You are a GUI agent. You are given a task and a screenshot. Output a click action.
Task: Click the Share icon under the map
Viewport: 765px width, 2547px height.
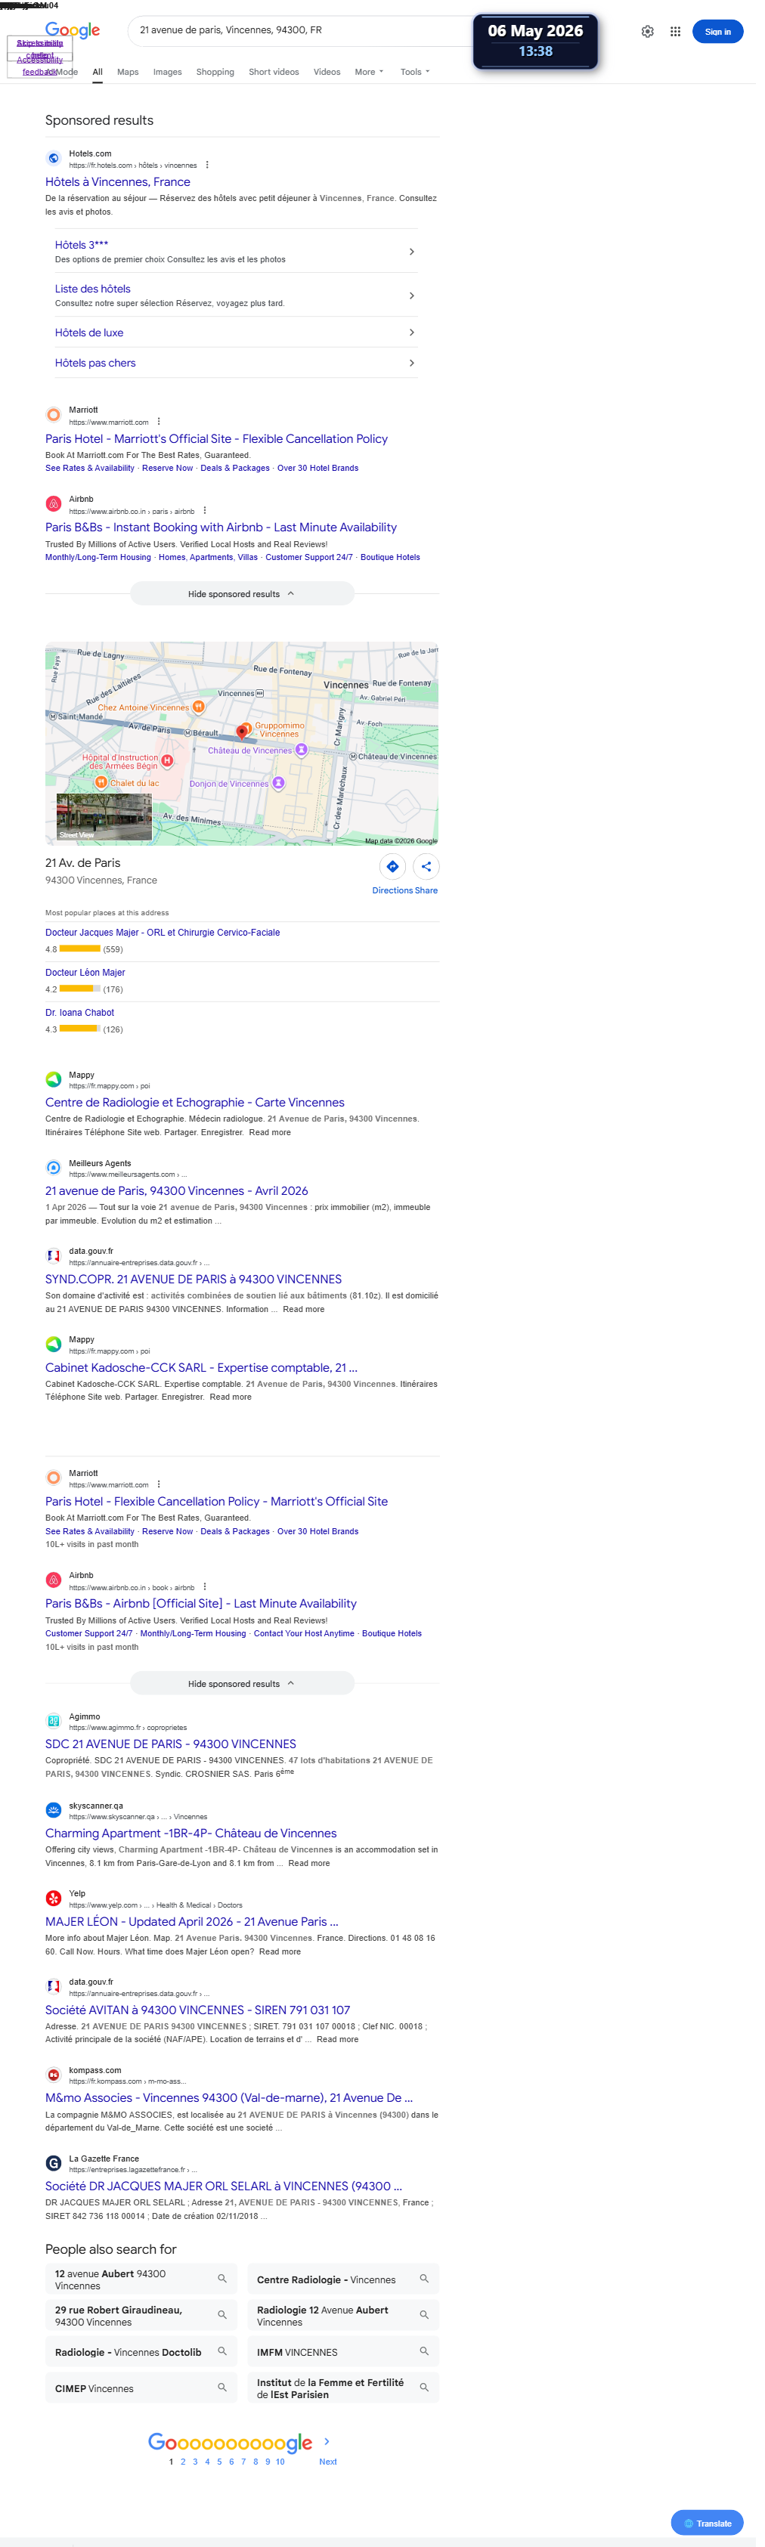[x=426, y=866]
